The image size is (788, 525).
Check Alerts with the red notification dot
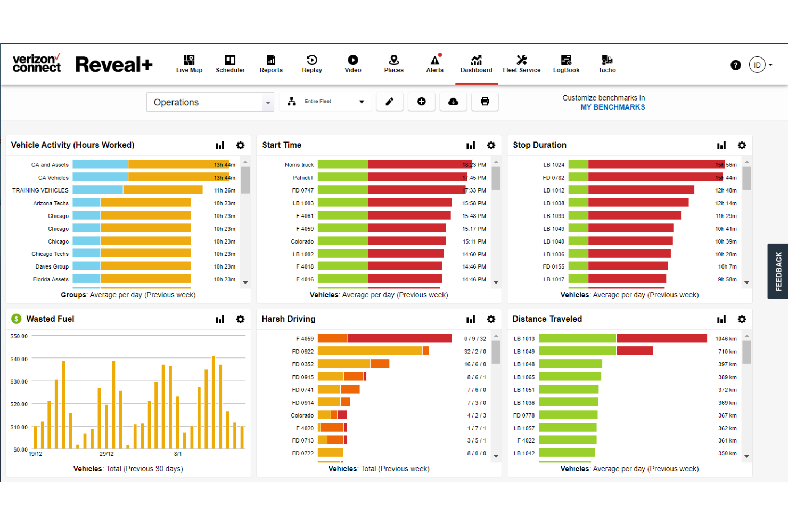[x=434, y=64]
